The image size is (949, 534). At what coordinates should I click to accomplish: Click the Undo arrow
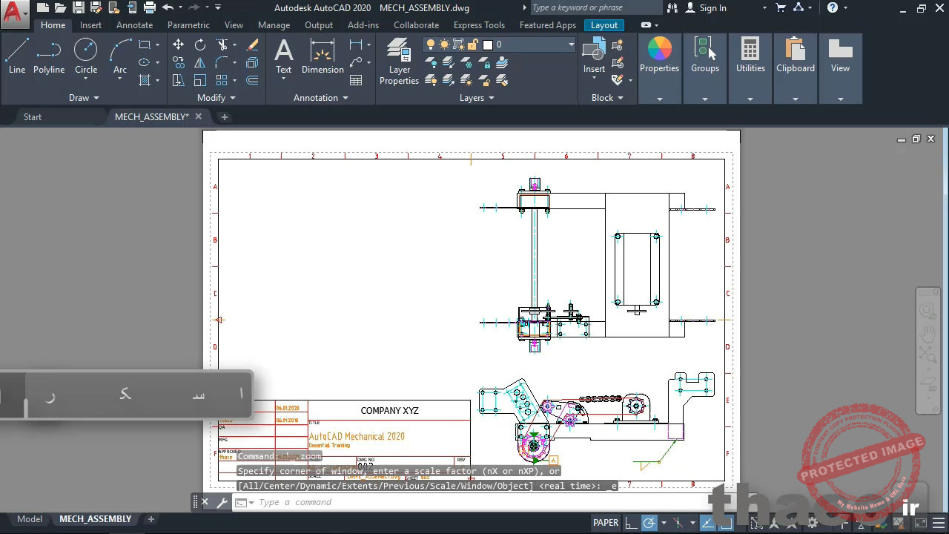click(x=168, y=7)
